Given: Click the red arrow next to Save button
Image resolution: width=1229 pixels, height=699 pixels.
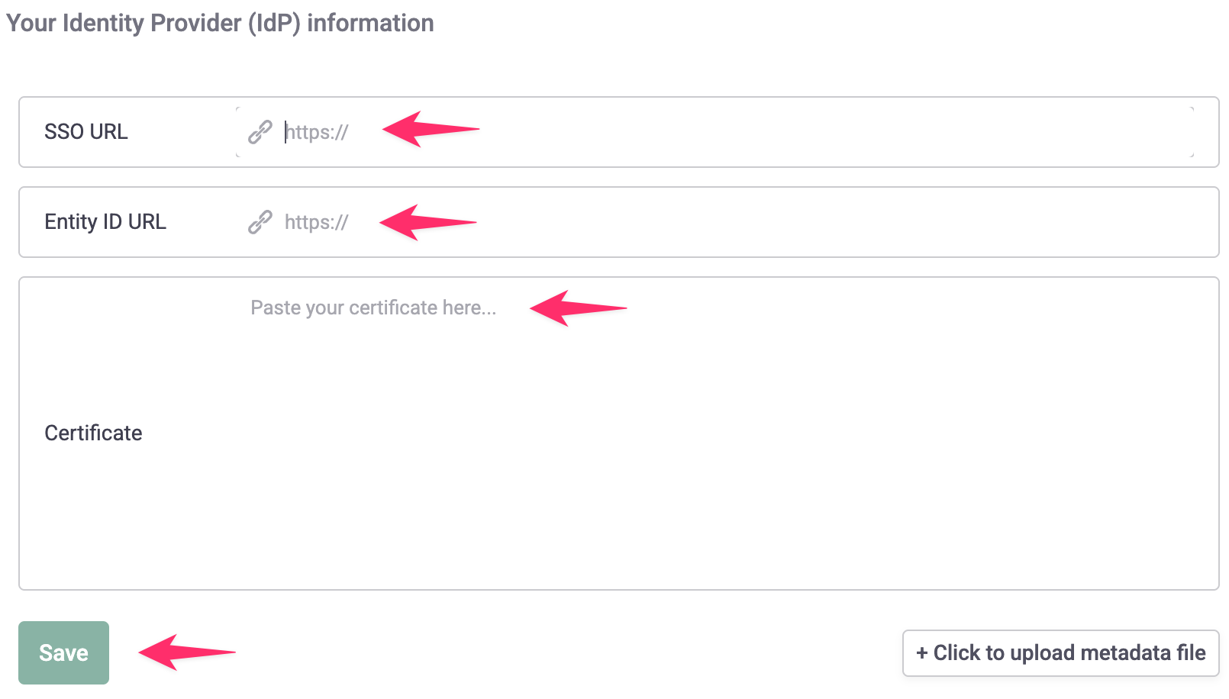Looking at the screenshot, I should [x=187, y=652].
